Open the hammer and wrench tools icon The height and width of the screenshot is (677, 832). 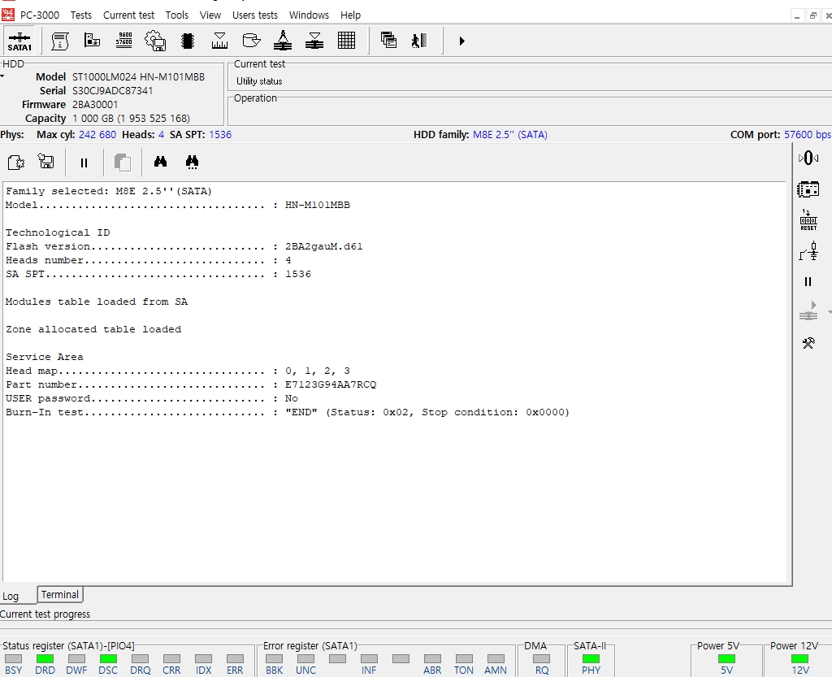[x=808, y=343]
